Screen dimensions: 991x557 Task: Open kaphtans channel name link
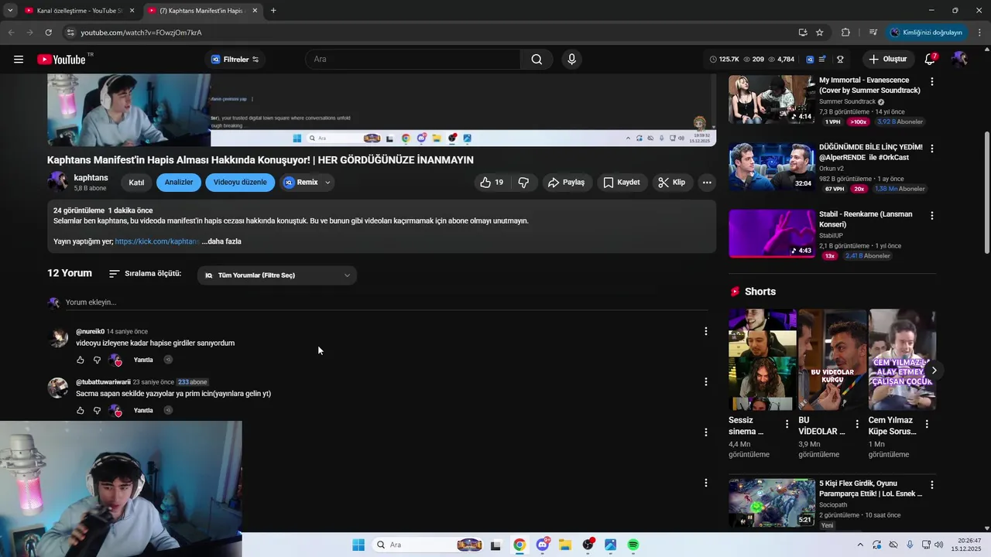tap(91, 178)
